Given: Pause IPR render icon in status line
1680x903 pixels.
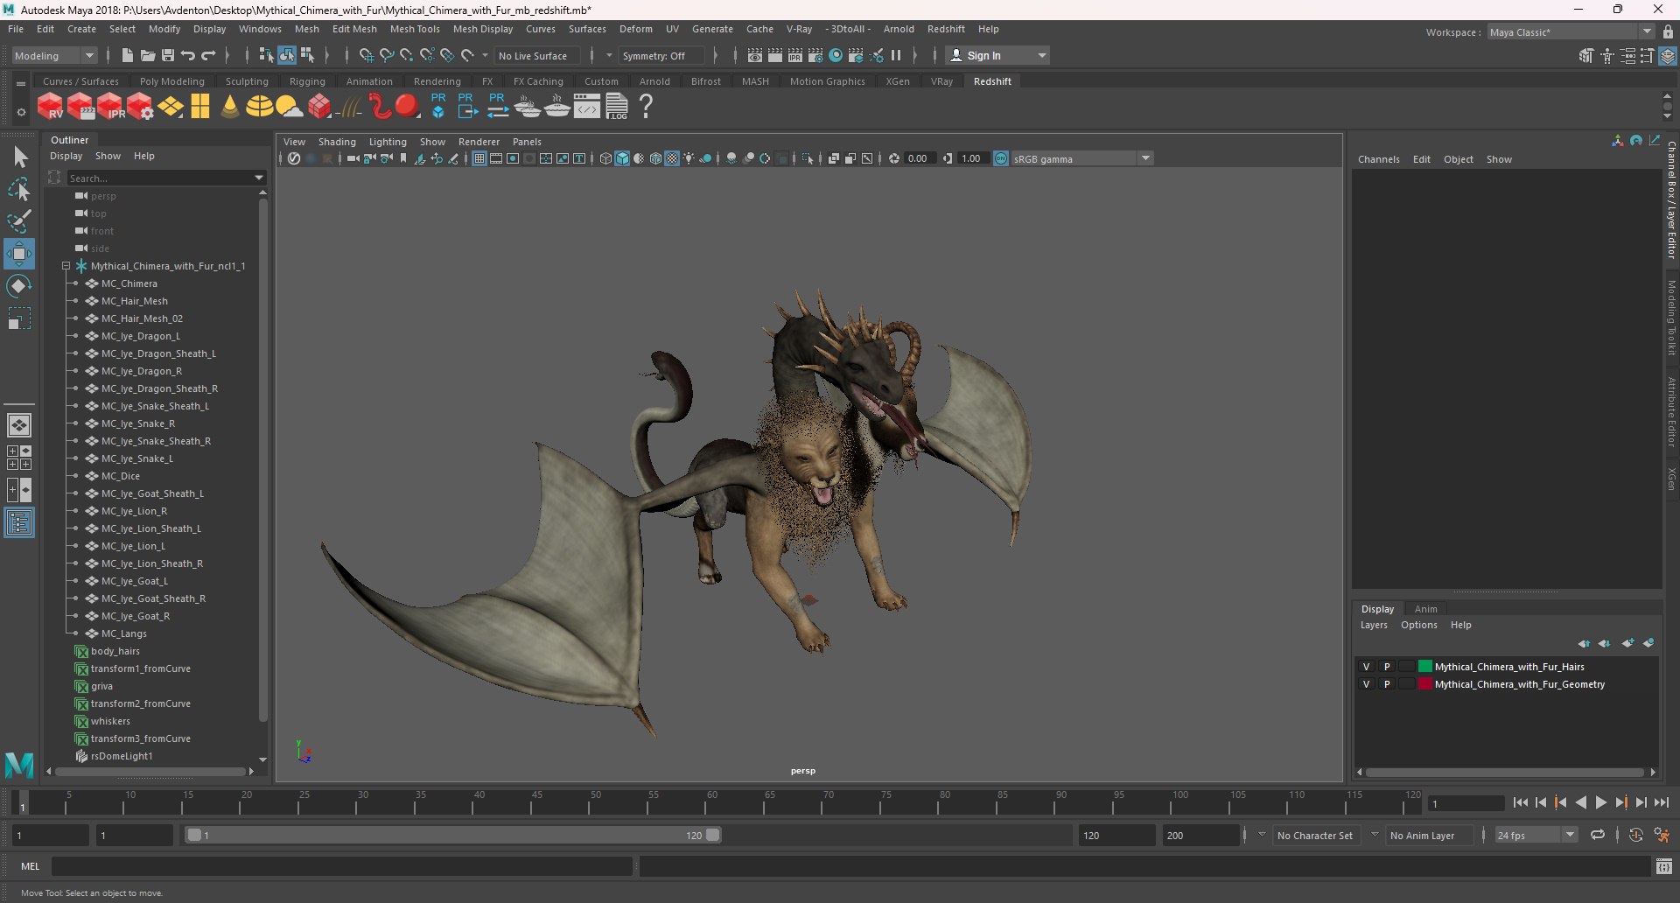Looking at the screenshot, I should point(896,55).
